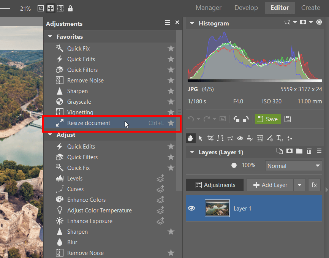Delete layer with trash icon
Screen dimensions: 329x258
tap(309, 151)
